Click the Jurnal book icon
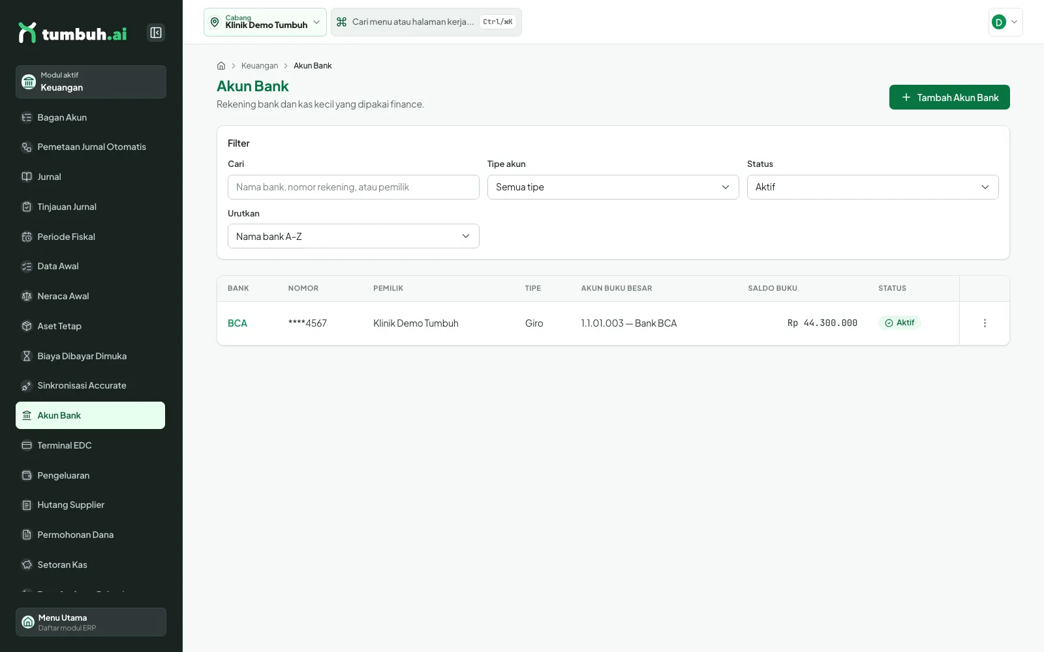1044x652 pixels. pos(27,177)
